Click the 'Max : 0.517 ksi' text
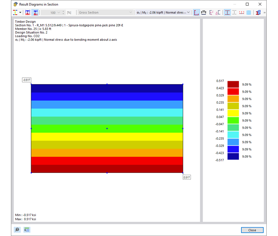The image size is (278, 236). [x=26, y=219]
